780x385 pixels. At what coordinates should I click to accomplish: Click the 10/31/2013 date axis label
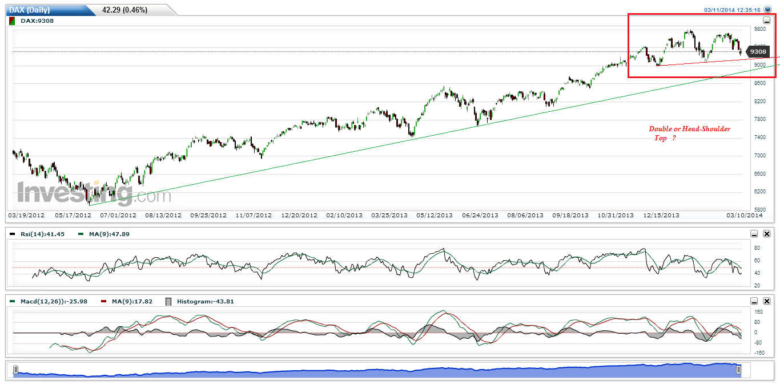point(616,216)
